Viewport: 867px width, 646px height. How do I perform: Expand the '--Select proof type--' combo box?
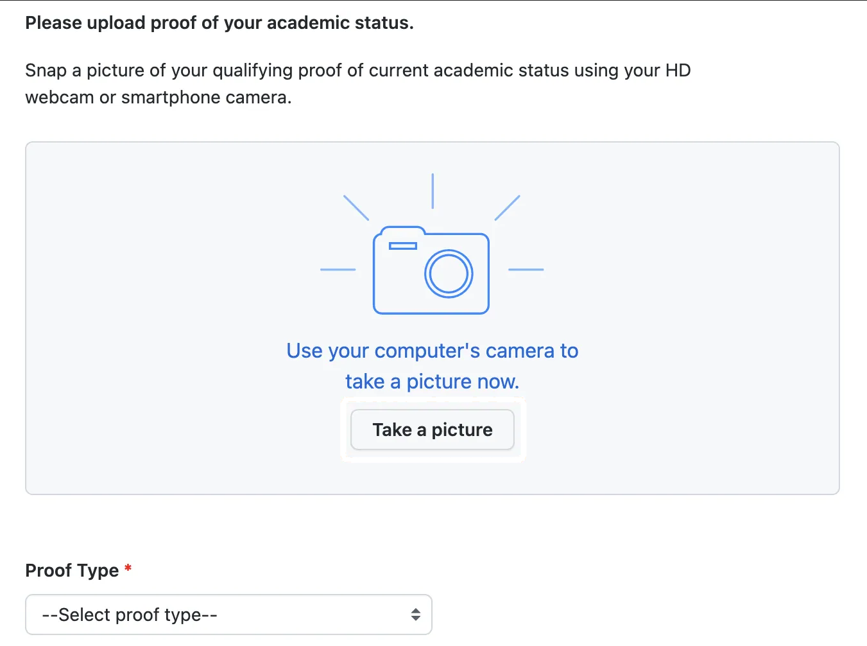pos(228,615)
